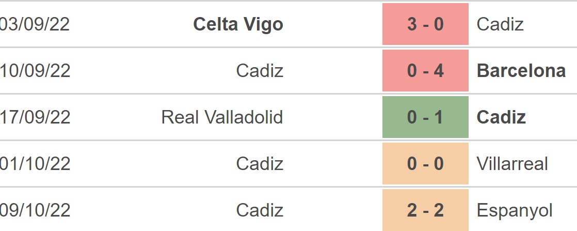The width and height of the screenshot is (577, 231).
Task: Select Cadiz opposite Barcelona
Action: coord(260,71)
